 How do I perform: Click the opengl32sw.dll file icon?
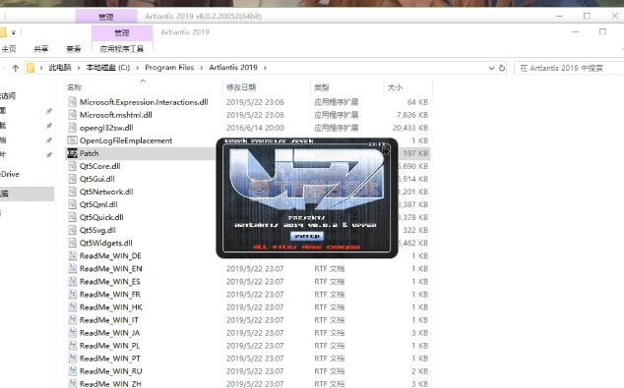72,128
